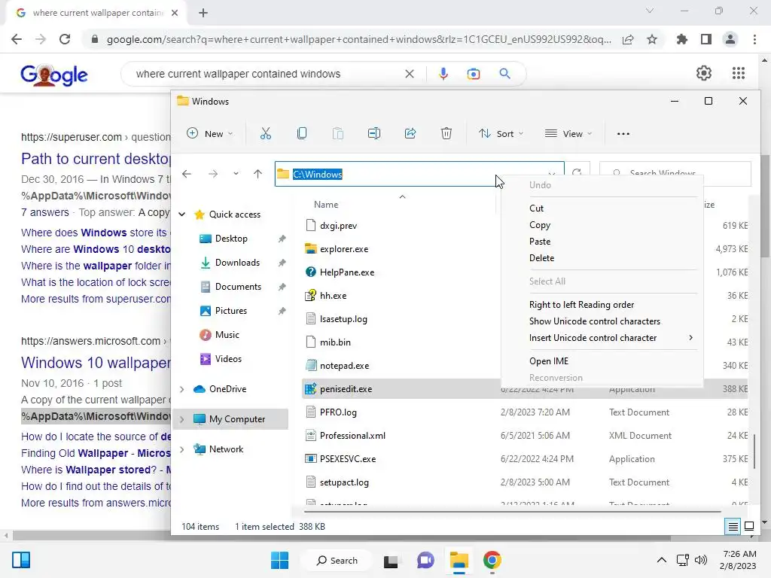Open Pictures in Quick access
The image size is (771, 578).
point(230,311)
